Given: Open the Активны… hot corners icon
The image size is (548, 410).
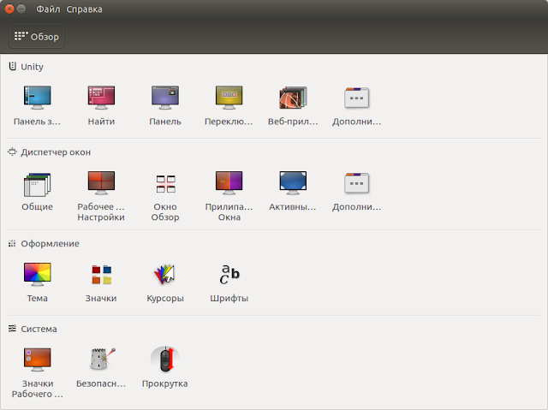Looking at the screenshot, I should click(x=293, y=183).
